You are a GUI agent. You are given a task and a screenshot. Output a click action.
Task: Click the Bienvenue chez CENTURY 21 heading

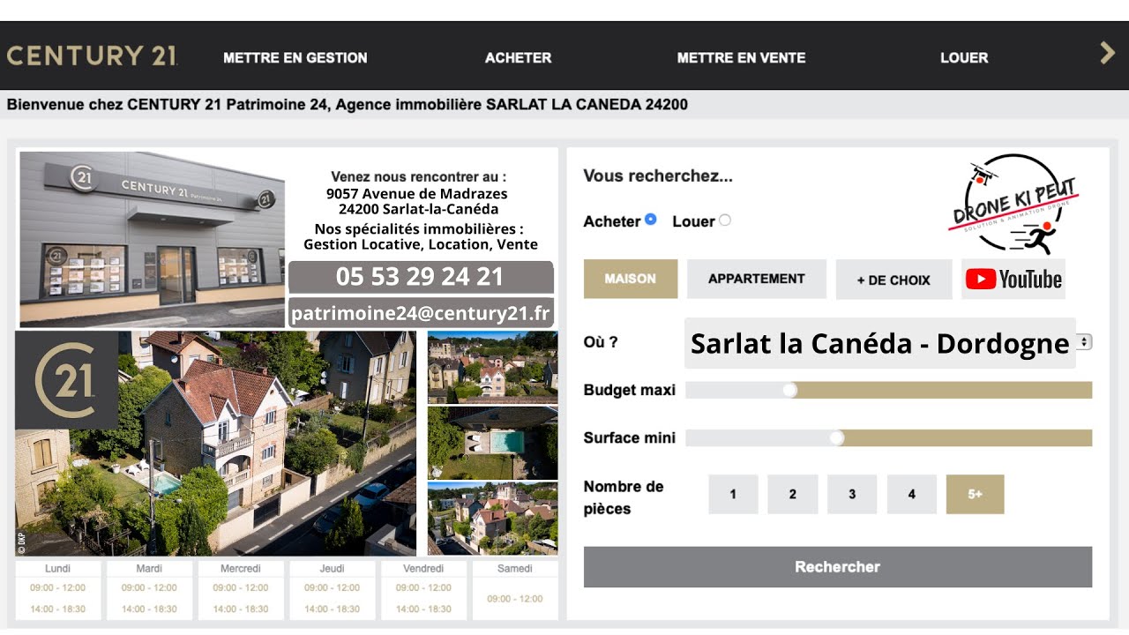(x=348, y=104)
